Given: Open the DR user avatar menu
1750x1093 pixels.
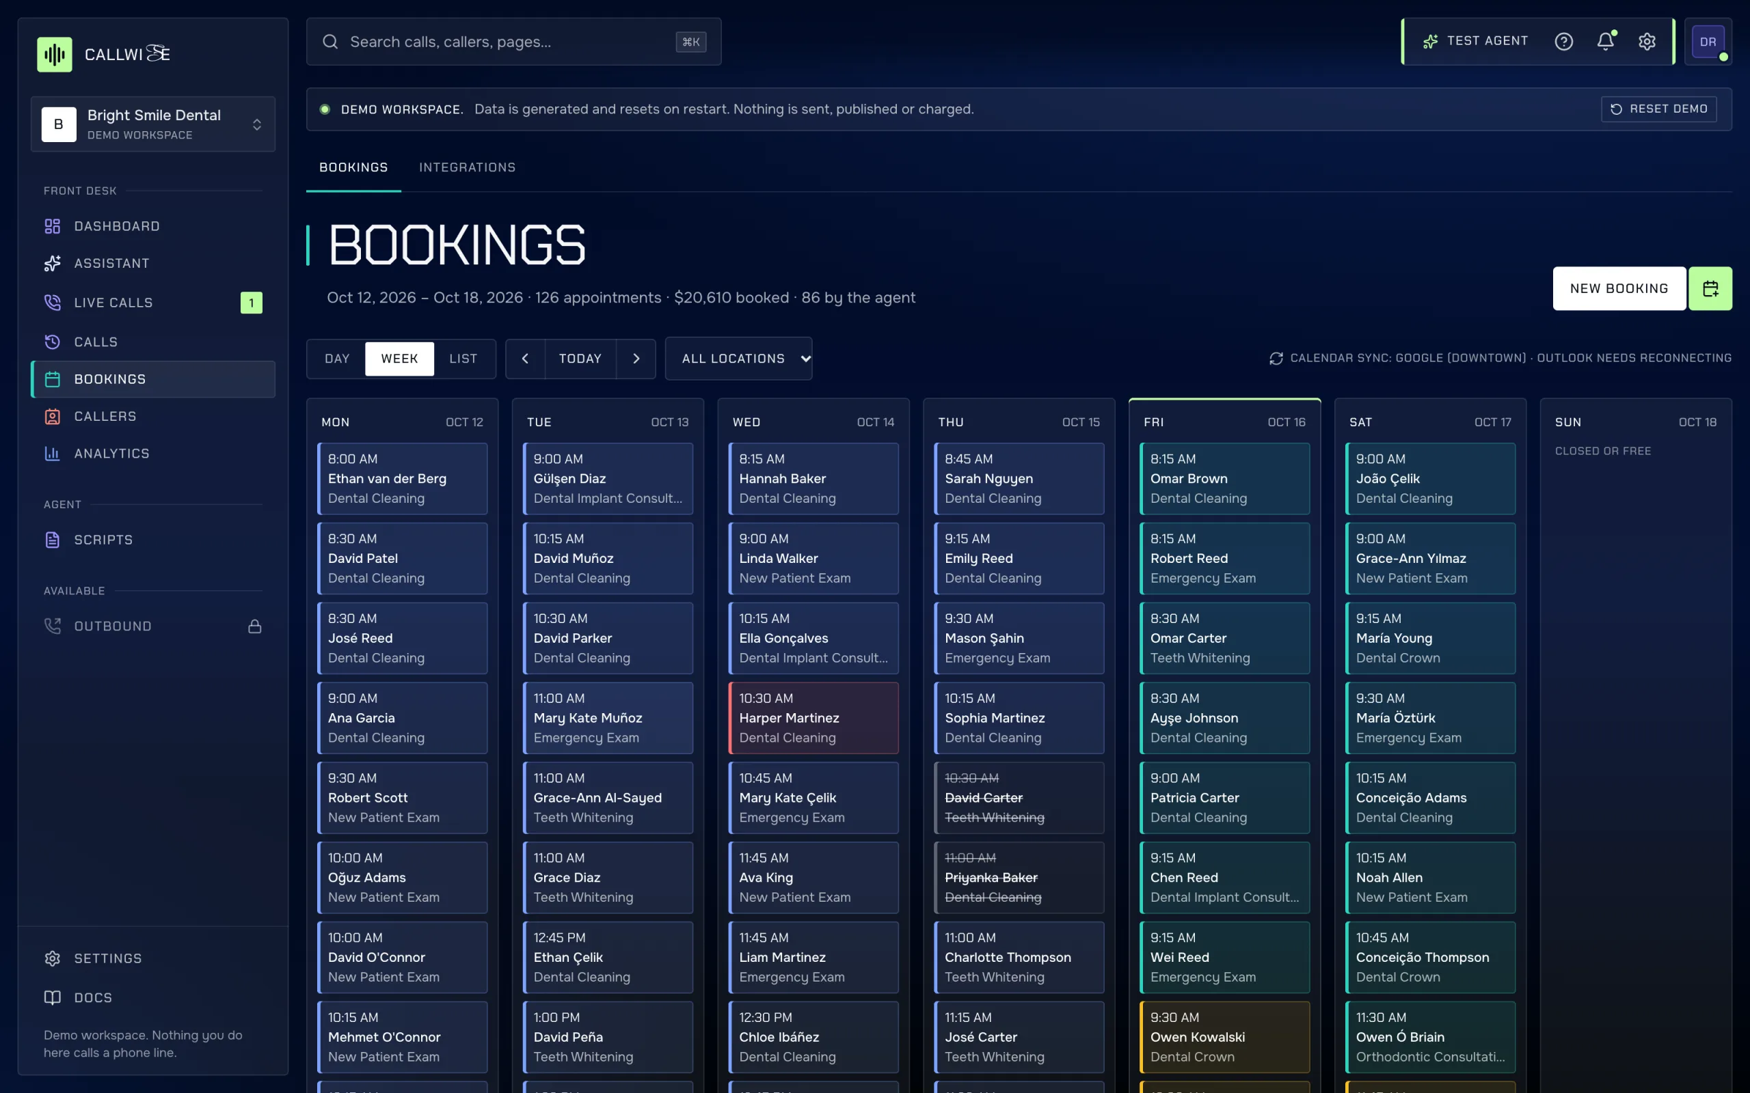Looking at the screenshot, I should (x=1708, y=41).
